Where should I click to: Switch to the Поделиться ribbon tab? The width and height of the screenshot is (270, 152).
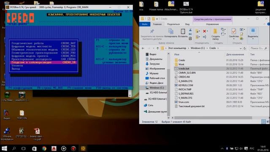tap(173, 24)
